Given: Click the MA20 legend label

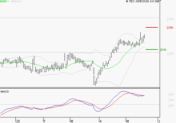Looking at the screenshot, I should coord(3,1).
